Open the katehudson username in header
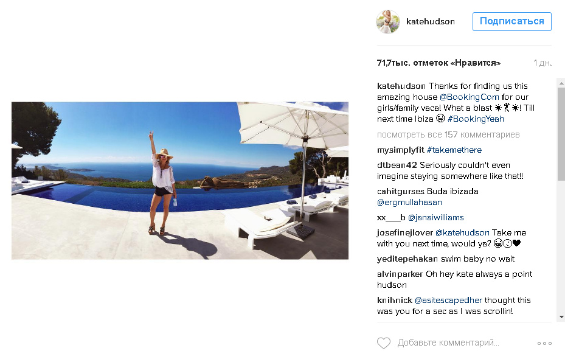 (430, 22)
